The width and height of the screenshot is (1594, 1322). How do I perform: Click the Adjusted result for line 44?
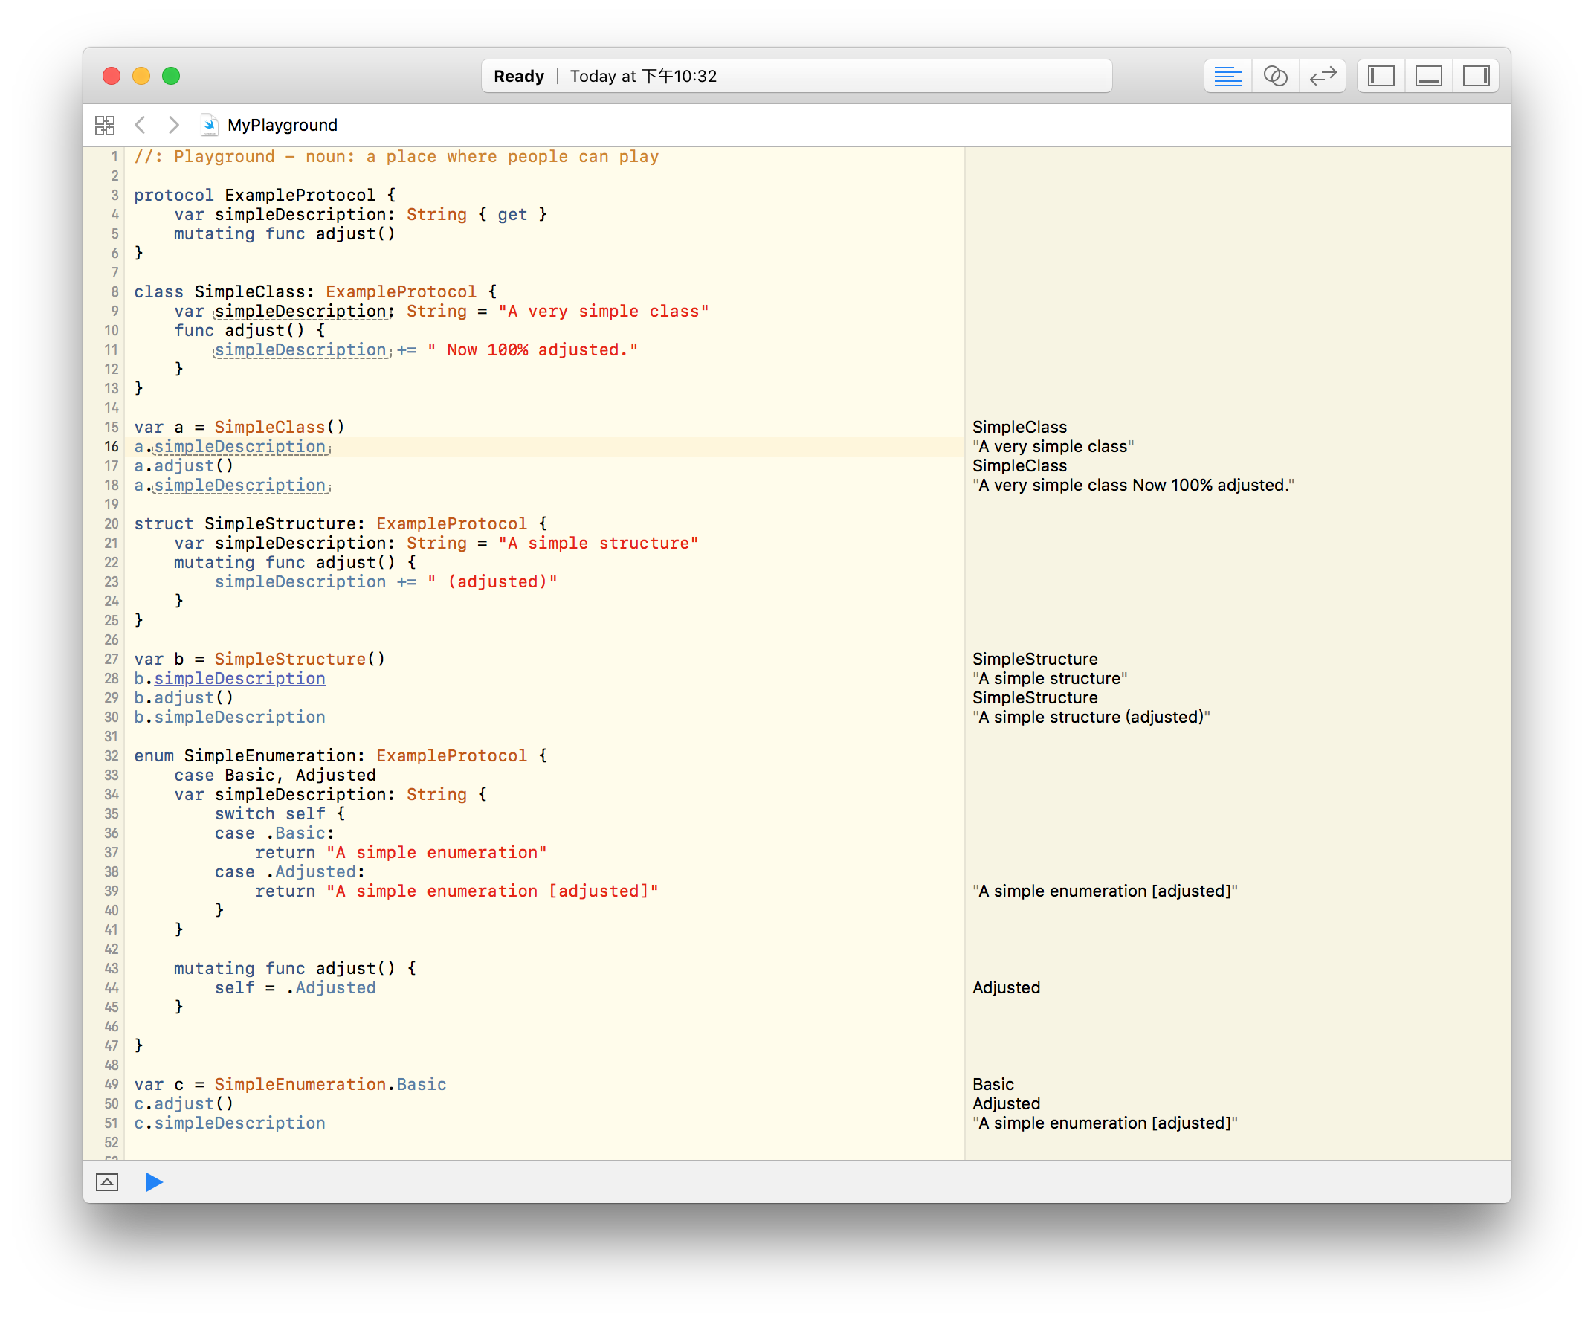pos(1006,987)
